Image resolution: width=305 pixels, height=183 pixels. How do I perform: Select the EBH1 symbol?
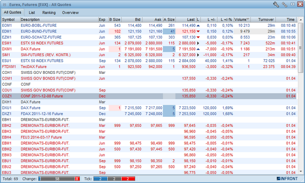pyautogui.click(x=7, y=120)
